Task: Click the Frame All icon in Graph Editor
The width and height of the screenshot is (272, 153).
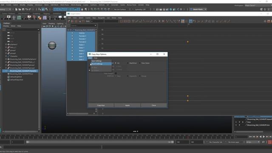Action: coord(122,21)
